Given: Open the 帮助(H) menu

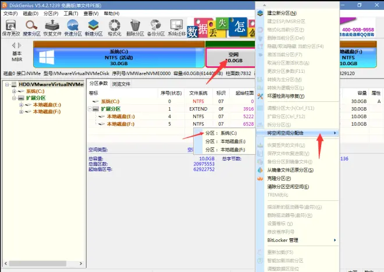Looking at the screenshot, I should (x=112, y=13).
